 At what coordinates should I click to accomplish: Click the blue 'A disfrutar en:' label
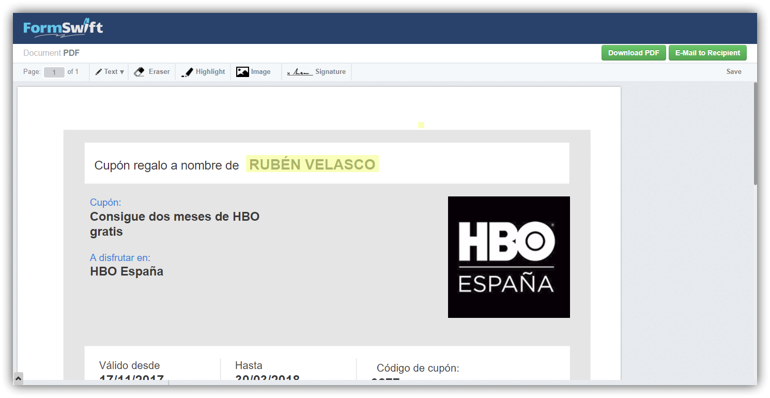point(120,257)
